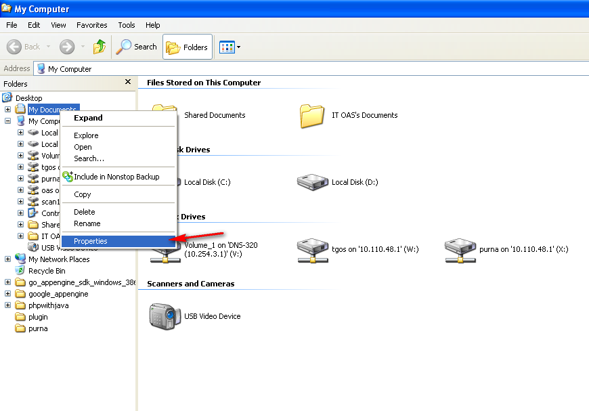The height and width of the screenshot is (411, 589).
Task: Select the Shared Documents label
Action: tap(215, 115)
